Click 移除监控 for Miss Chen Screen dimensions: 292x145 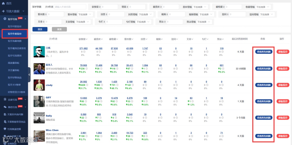coord(283,136)
